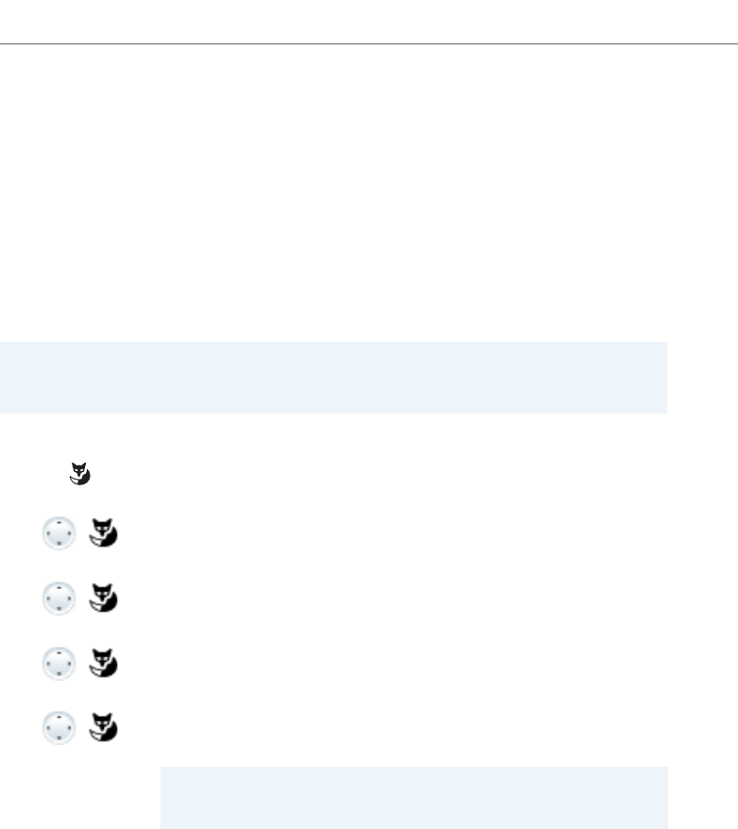Tap the up mark on the first navigation key
The width and height of the screenshot is (738, 829).
click(x=59, y=522)
